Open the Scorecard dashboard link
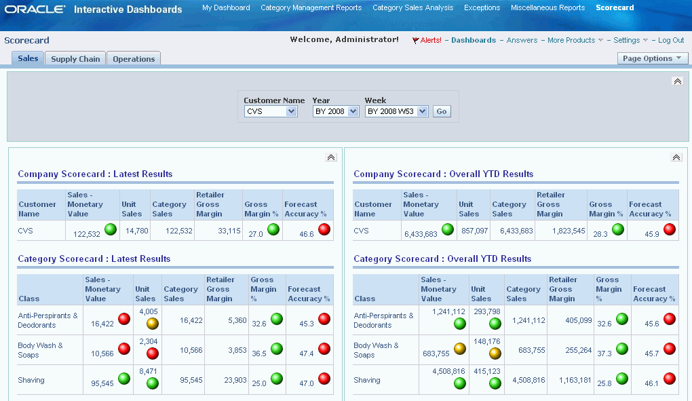Screen dimensions: 692x401 tap(615, 7)
